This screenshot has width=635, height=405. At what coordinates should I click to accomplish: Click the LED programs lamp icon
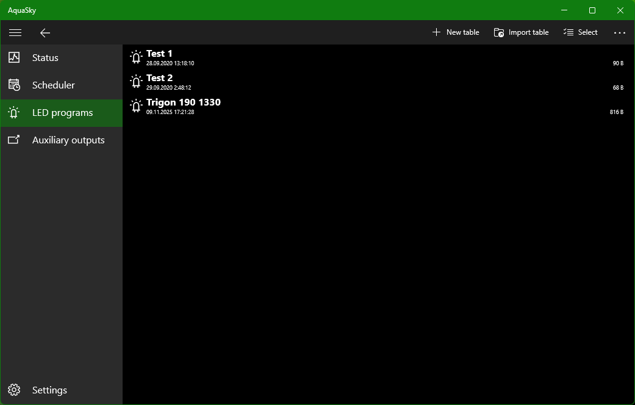(x=14, y=112)
